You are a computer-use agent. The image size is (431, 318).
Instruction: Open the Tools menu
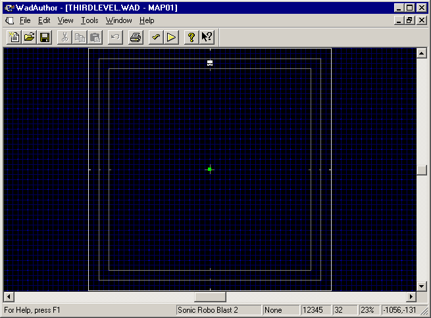click(x=89, y=20)
